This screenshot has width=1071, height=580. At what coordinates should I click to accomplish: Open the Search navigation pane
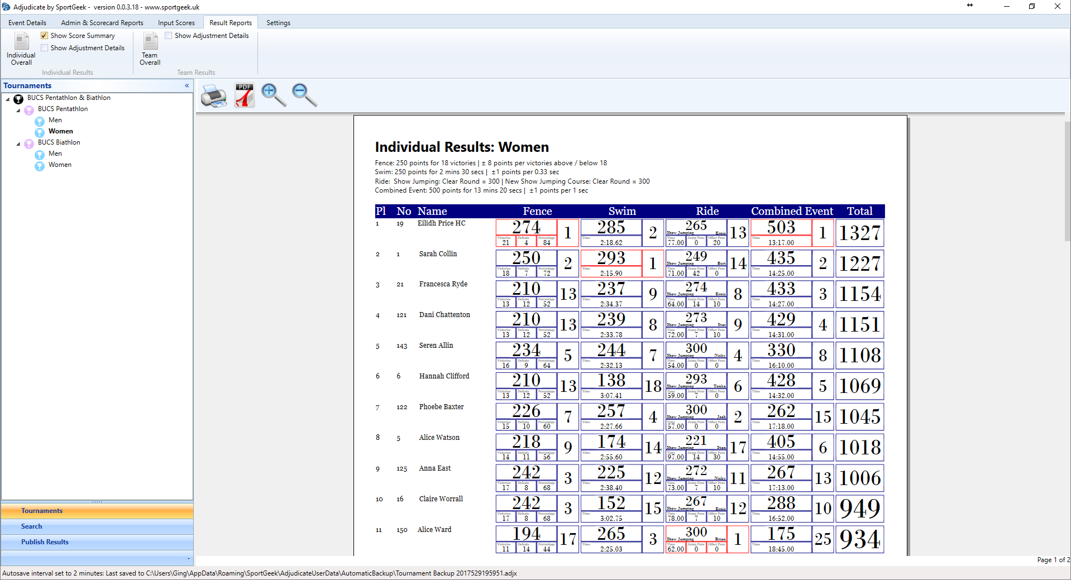click(x=32, y=526)
